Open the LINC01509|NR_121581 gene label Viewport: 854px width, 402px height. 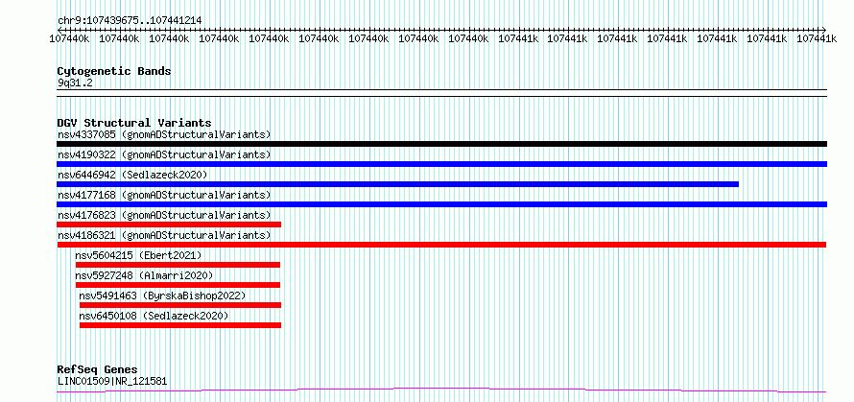[112, 381]
